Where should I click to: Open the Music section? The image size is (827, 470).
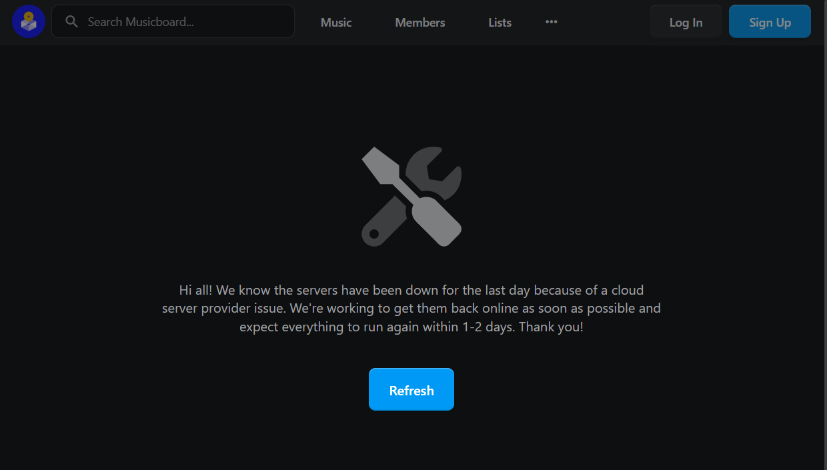point(335,22)
